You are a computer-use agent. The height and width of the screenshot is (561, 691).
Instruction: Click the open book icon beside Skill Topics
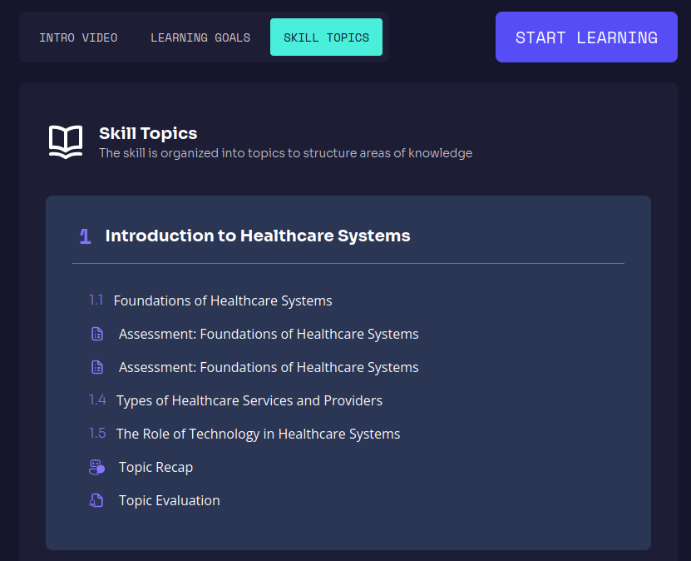(66, 141)
